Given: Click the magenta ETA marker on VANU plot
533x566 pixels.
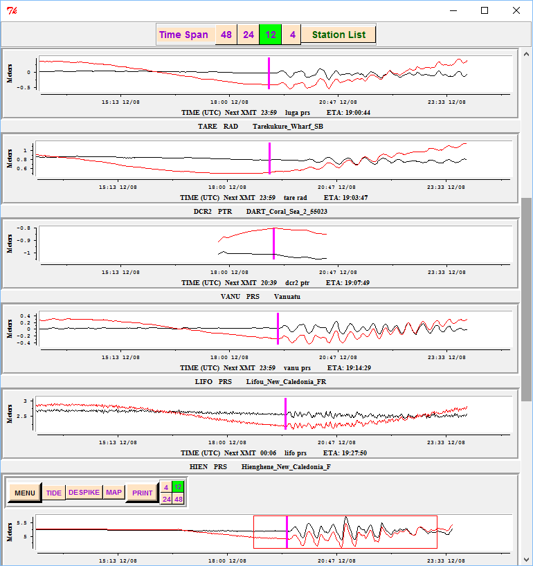Looking at the screenshot, I should click(x=278, y=328).
